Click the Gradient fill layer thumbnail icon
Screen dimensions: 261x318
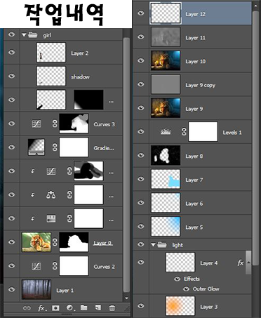[x=36, y=147]
